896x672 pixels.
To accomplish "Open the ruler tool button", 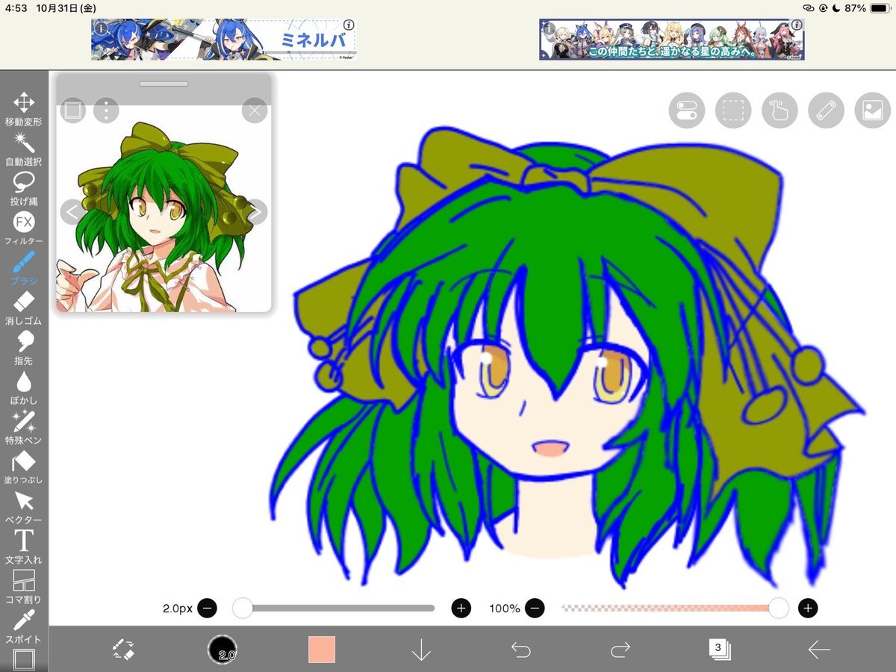I will 826,111.
